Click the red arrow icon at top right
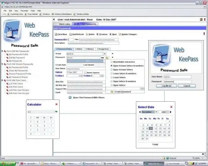The height and width of the screenshot is (166, 208). click(205, 19)
